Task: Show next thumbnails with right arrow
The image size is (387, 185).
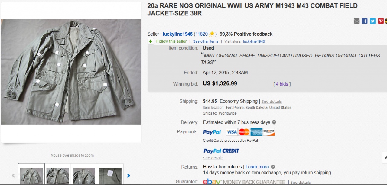Action: click(x=129, y=175)
